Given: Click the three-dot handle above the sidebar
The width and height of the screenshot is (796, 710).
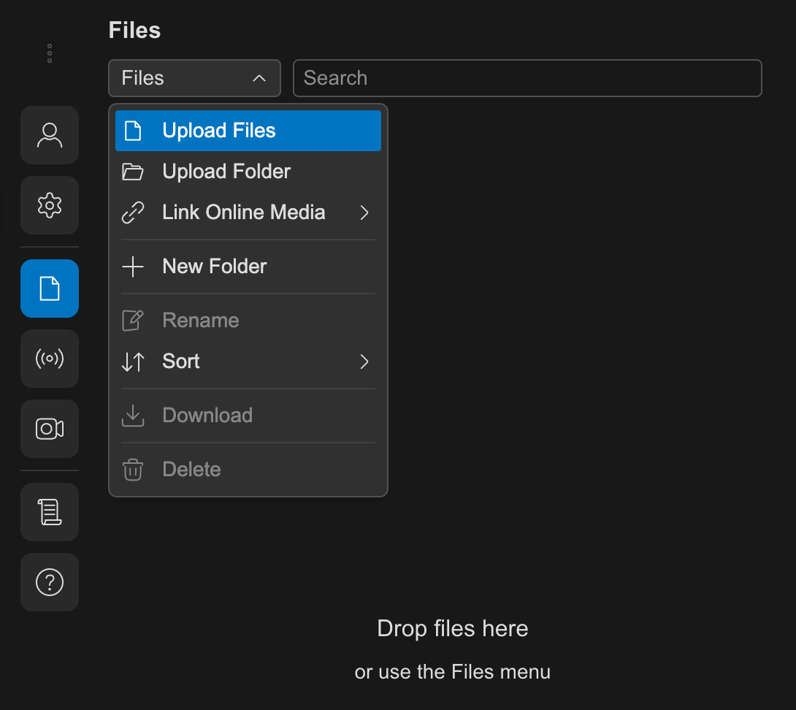Looking at the screenshot, I should pyautogui.click(x=49, y=53).
